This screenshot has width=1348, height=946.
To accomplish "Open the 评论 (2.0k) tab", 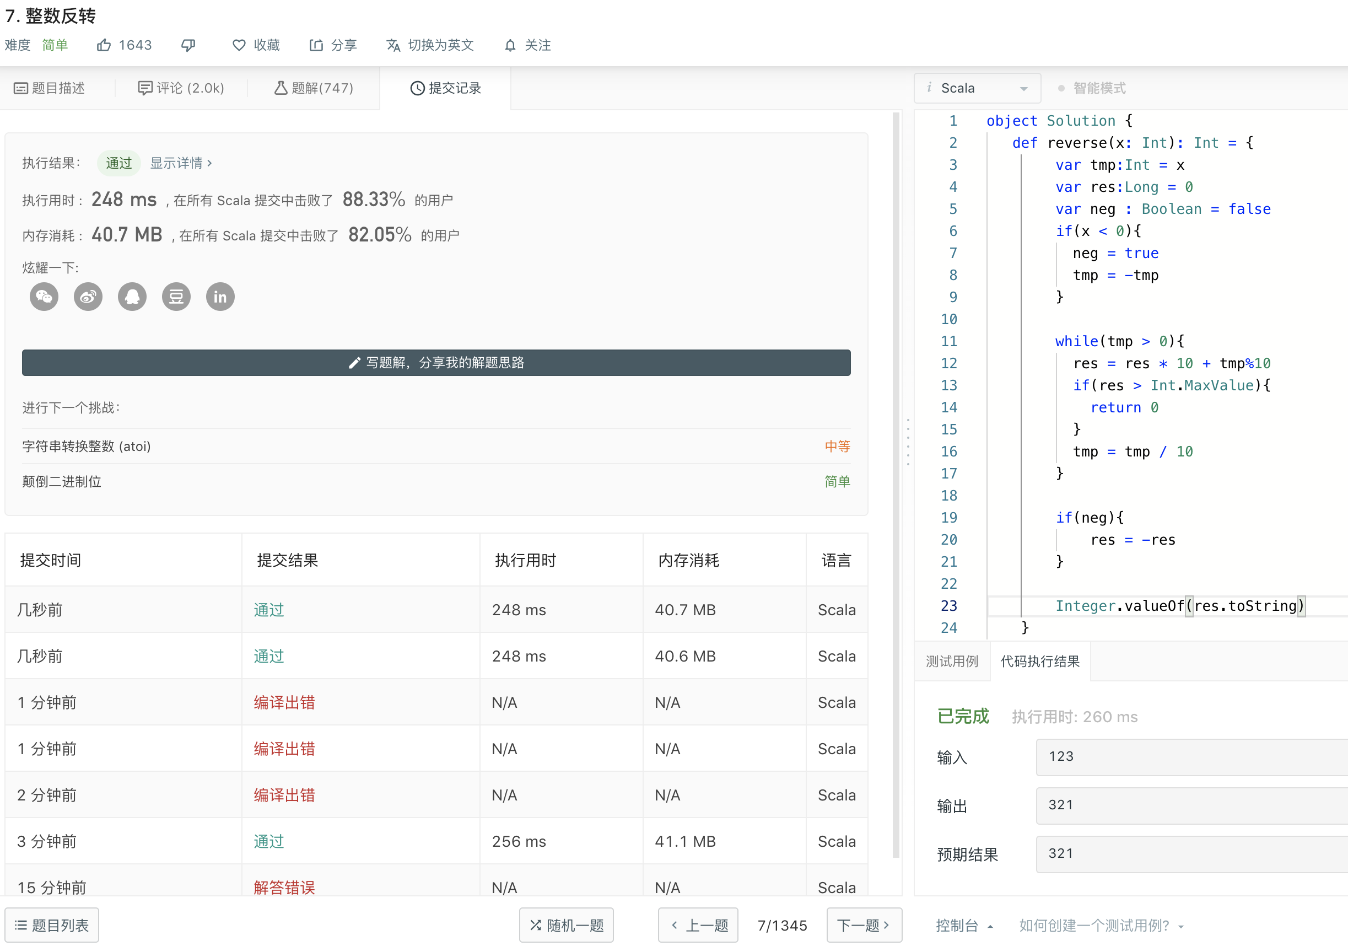I will click(x=181, y=88).
